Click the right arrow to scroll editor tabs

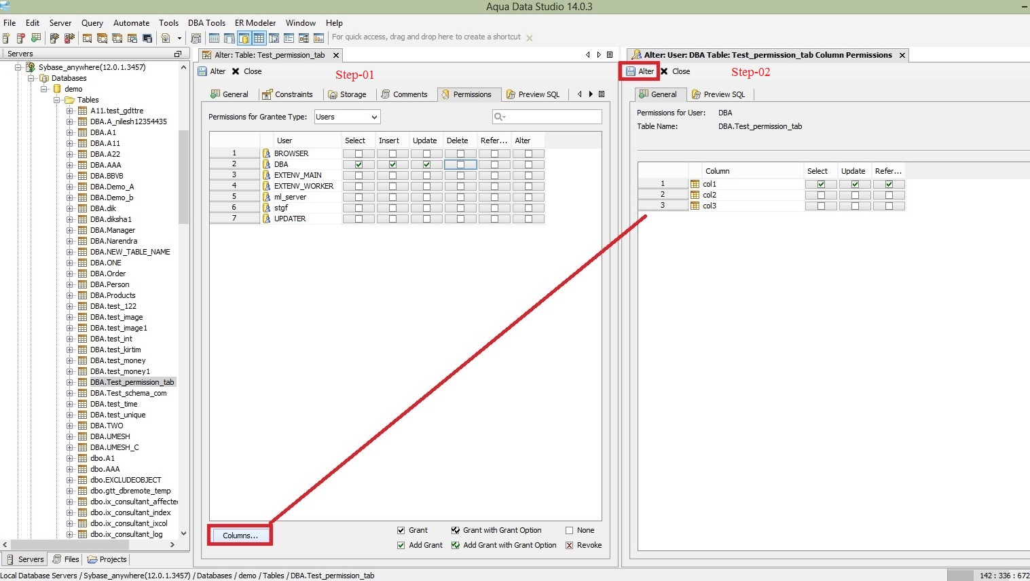point(599,55)
